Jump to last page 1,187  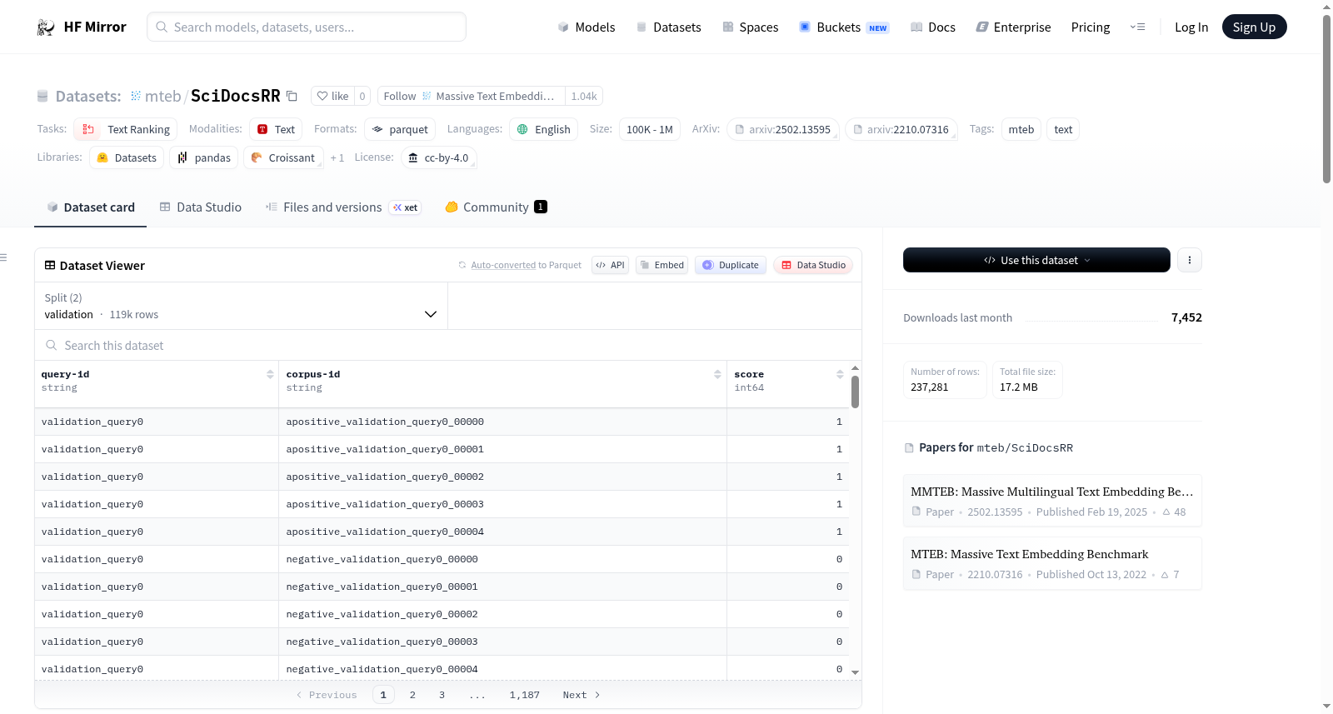(524, 695)
